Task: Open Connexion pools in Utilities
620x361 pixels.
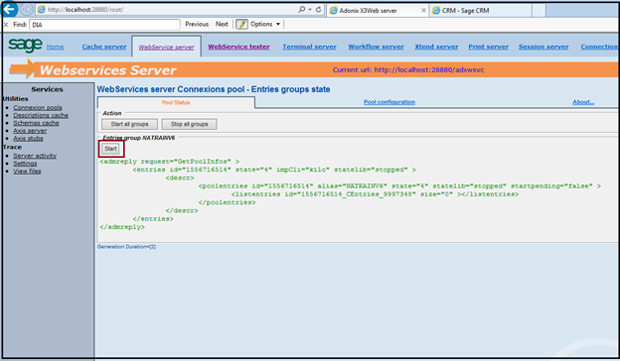Action: 38,107
